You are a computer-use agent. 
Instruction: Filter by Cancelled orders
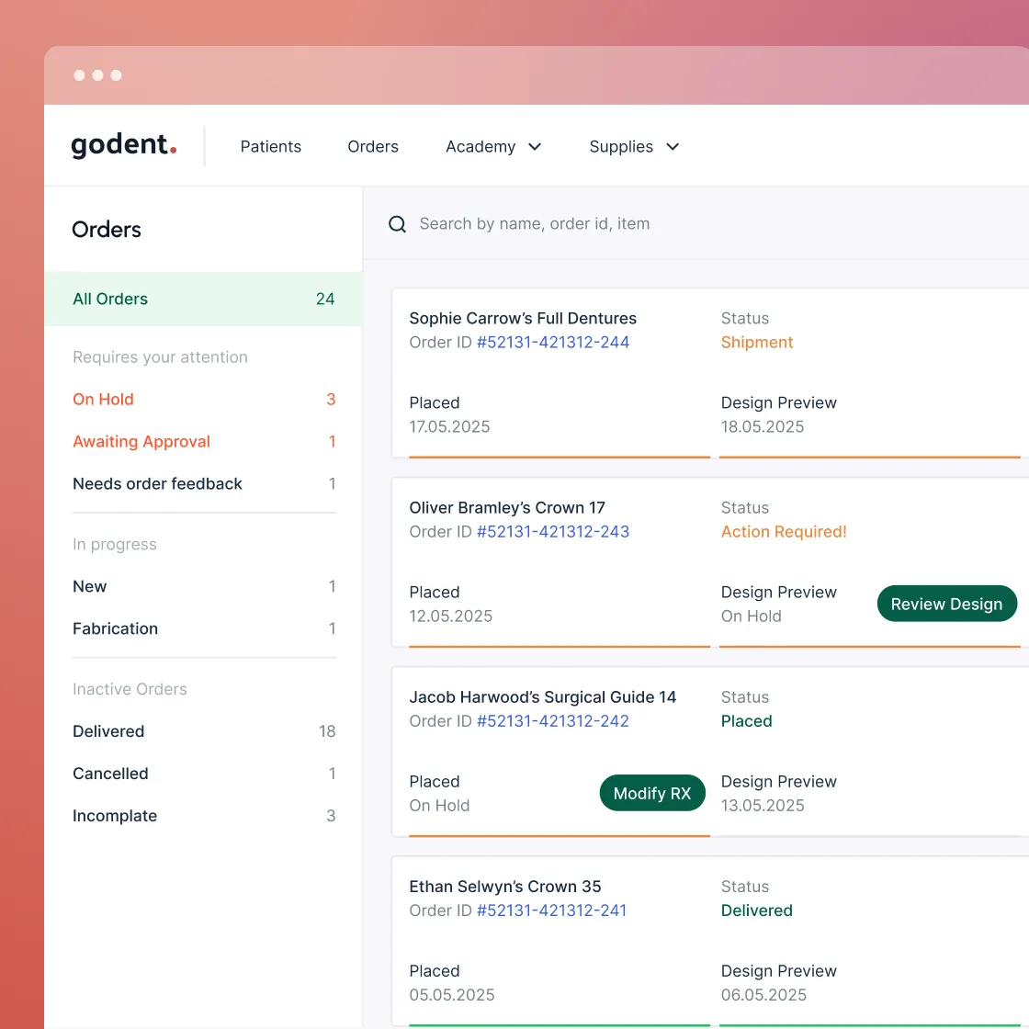pyautogui.click(x=203, y=774)
